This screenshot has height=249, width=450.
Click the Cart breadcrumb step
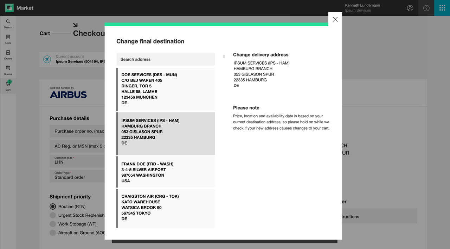click(45, 33)
